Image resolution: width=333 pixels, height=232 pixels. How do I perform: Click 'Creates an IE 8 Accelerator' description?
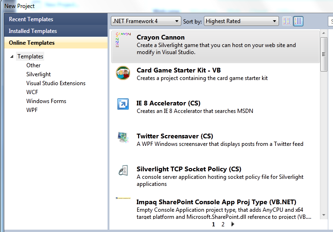coord(195,111)
